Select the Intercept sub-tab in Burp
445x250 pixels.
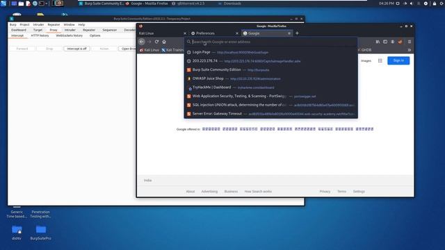[x=17, y=35]
